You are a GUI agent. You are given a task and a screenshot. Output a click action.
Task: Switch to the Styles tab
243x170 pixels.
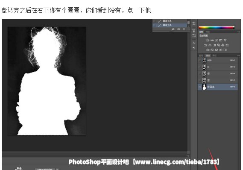tap(208, 32)
